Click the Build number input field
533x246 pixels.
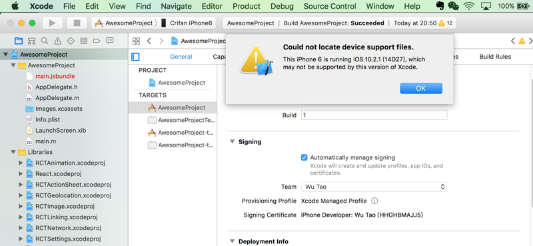point(374,115)
